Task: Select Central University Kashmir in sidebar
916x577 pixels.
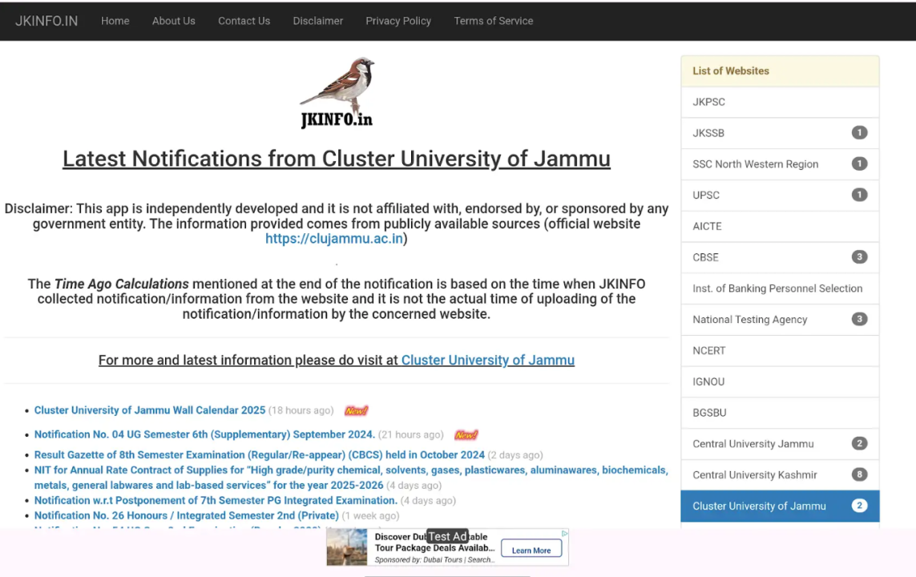Action: (780, 474)
